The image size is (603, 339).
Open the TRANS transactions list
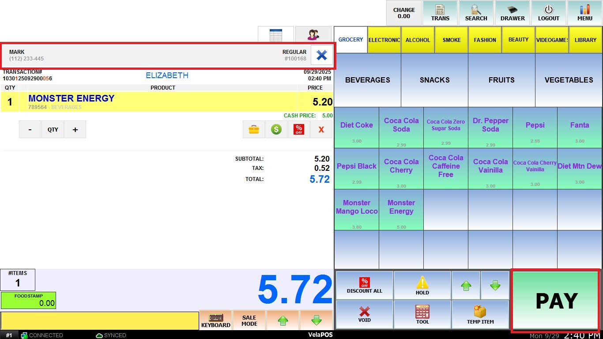[440, 13]
